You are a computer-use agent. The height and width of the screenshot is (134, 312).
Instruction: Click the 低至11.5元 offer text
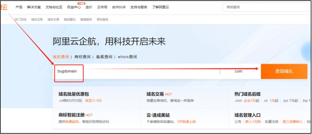point(93,101)
